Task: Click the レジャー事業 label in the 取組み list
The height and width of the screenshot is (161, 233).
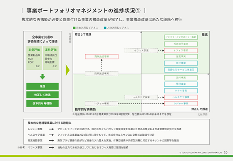Action: click(35, 129)
